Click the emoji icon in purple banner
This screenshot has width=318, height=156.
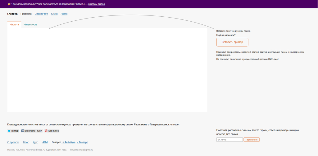click(9, 4)
